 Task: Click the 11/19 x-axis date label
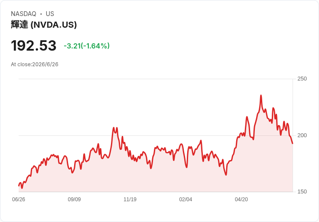click(130, 199)
